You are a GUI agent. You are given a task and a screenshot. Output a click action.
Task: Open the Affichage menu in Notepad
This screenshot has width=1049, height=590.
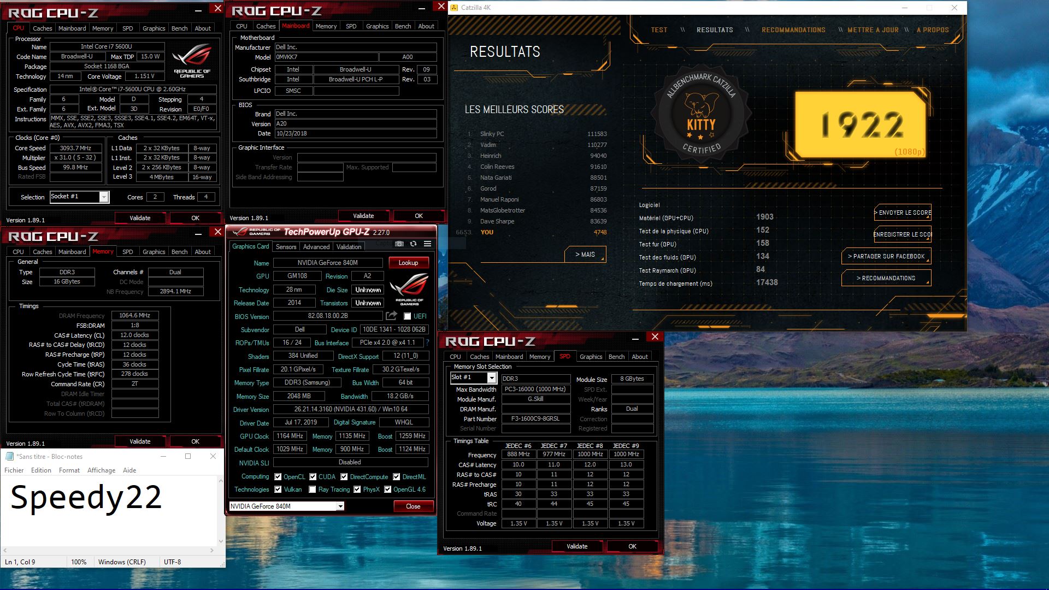(x=102, y=470)
